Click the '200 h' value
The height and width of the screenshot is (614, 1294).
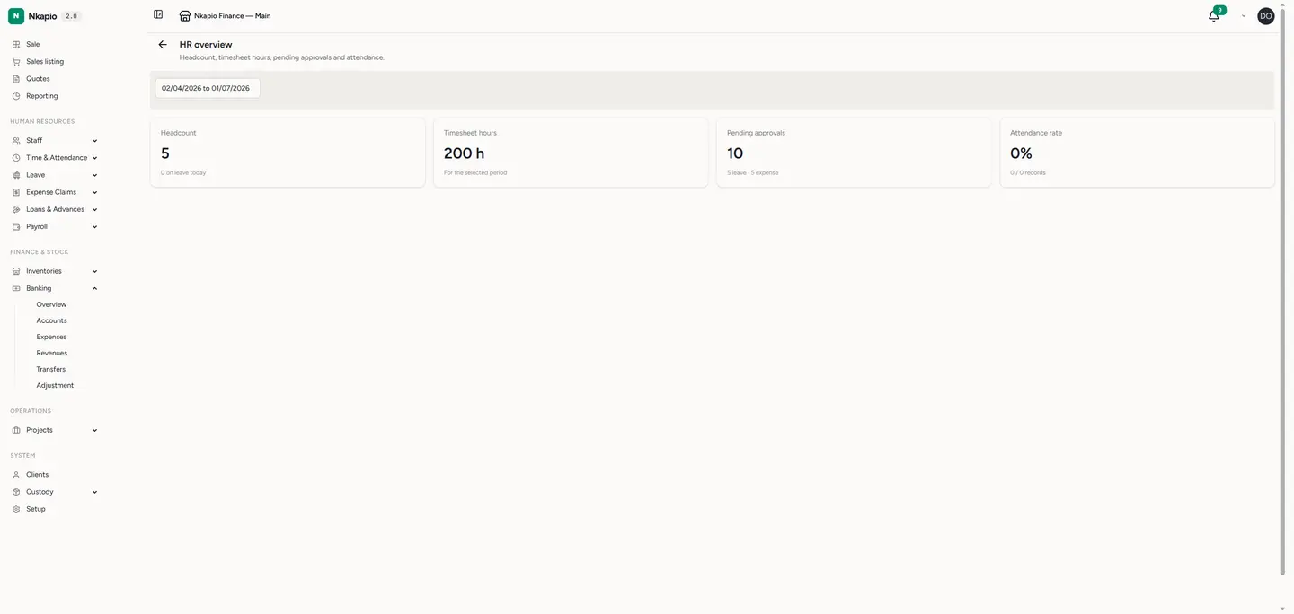[465, 153]
